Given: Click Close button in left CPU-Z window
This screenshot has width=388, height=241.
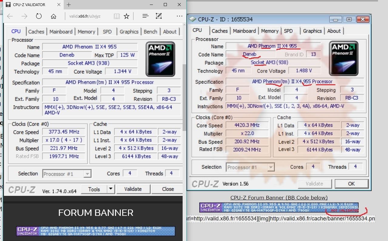Looking at the screenshot, I should click(x=168, y=189).
